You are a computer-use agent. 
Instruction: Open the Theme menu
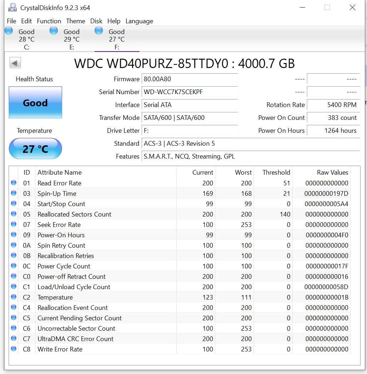pyautogui.click(x=75, y=21)
